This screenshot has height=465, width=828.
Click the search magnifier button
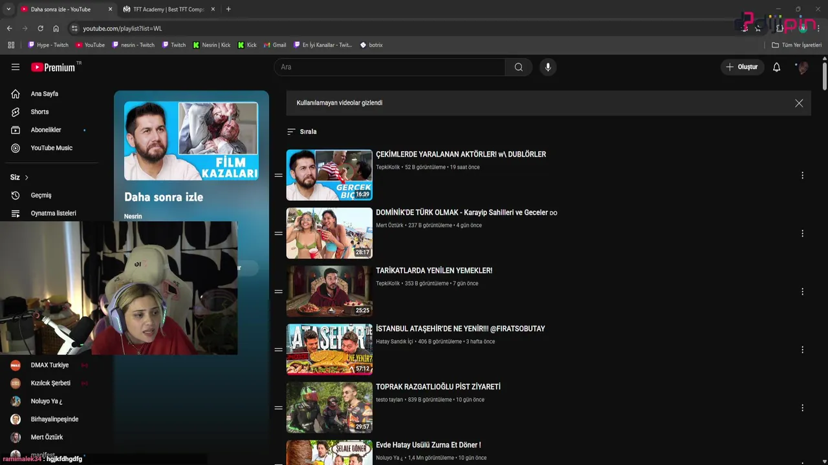click(x=519, y=67)
